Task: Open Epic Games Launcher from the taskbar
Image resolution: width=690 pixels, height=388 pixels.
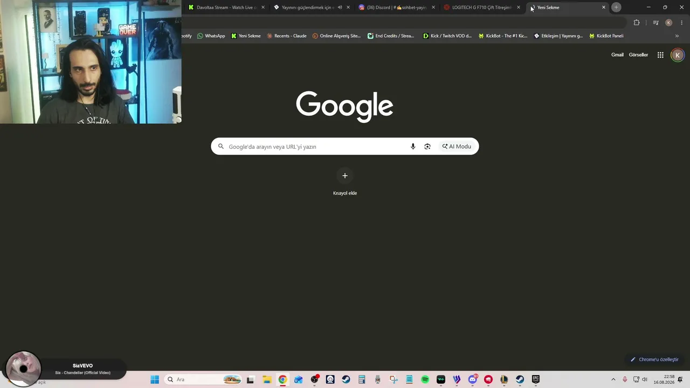Action: pyautogui.click(x=536, y=379)
